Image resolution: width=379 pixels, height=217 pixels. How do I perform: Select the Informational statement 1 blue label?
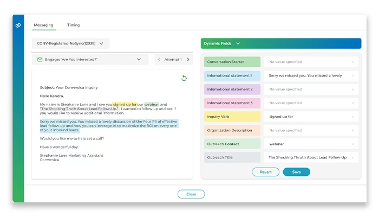click(232, 75)
